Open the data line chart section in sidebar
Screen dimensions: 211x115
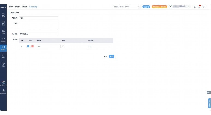pos(3,31)
